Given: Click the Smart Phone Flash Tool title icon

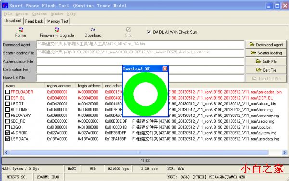Looking at the screenshot, I should [x=5, y=5].
